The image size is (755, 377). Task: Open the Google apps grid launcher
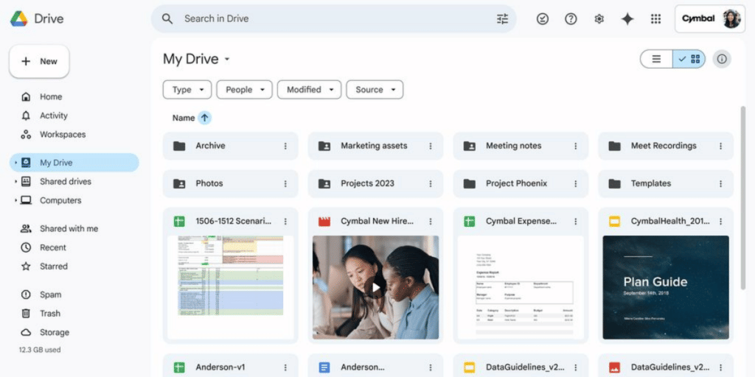[655, 18]
